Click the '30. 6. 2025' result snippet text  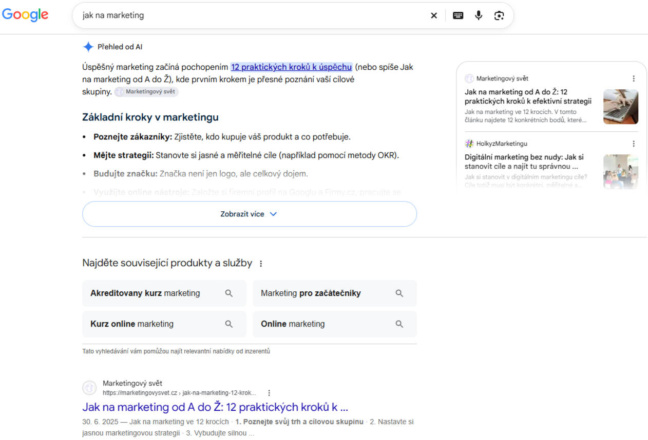[248, 427]
